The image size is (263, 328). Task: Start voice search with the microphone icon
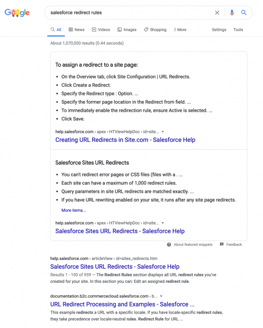232,13
